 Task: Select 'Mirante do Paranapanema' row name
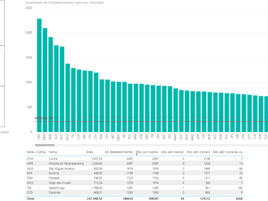(66, 163)
